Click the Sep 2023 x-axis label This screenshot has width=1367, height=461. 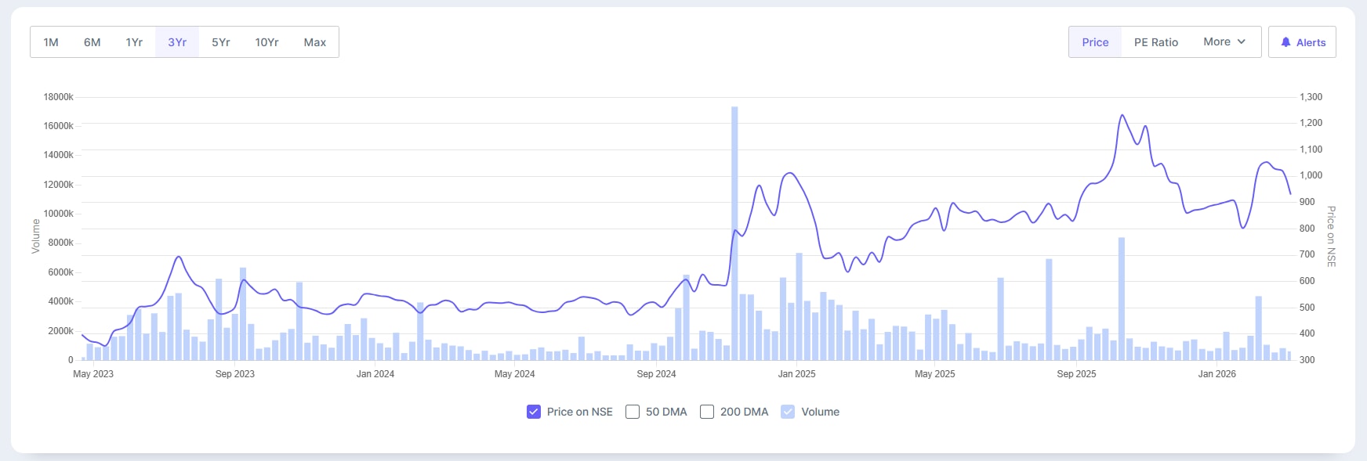click(x=235, y=374)
